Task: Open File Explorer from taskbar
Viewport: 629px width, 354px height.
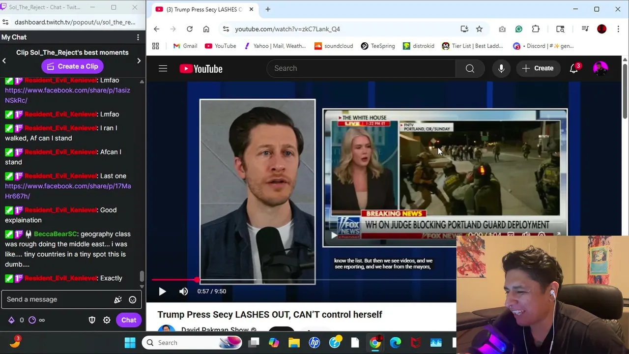Action: coord(294,343)
